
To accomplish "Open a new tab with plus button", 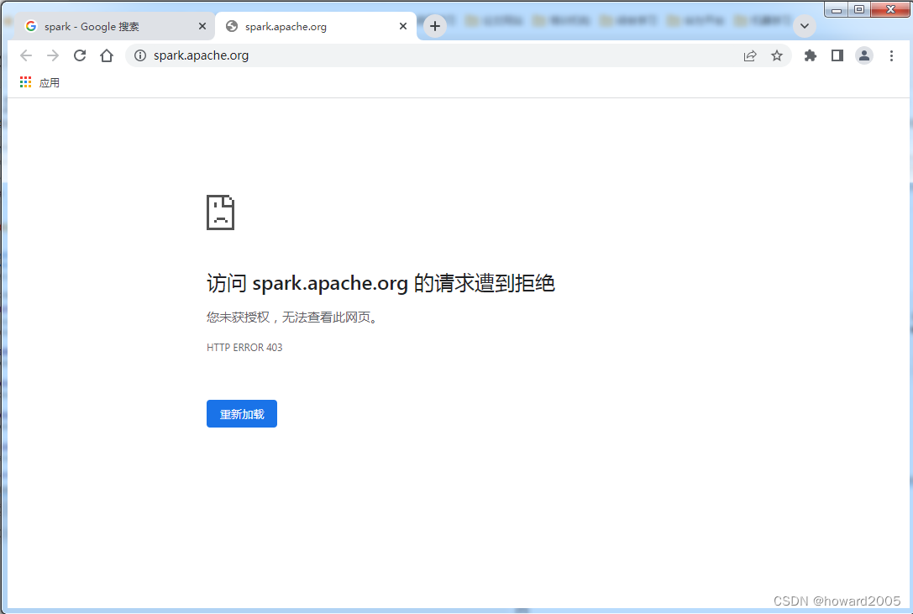I will (x=435, y=26).
